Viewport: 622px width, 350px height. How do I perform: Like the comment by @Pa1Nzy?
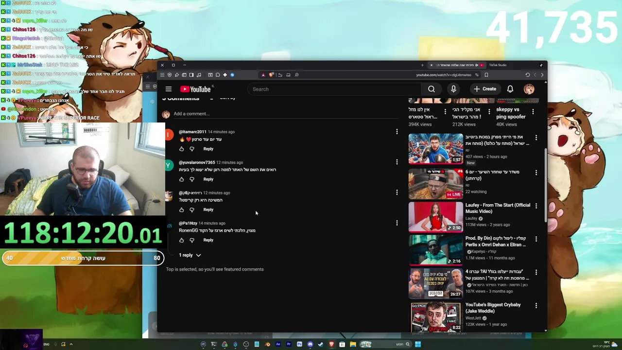click(x=182, y=240)
